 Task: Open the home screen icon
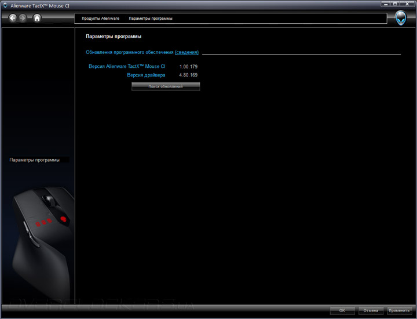point(37,18)
